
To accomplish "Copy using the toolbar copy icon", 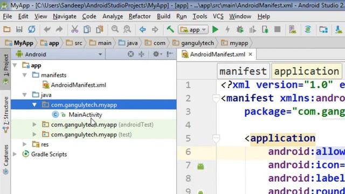I will (x=87, y=29).
